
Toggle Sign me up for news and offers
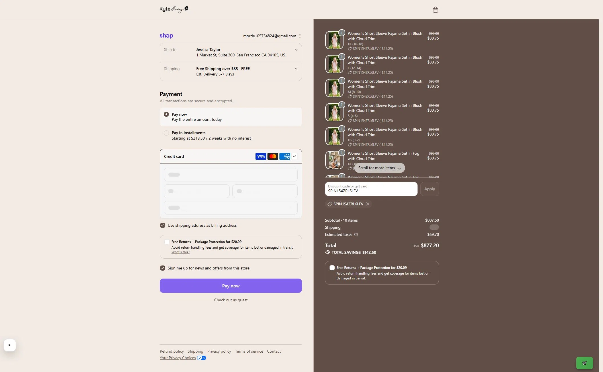(163, 268)
